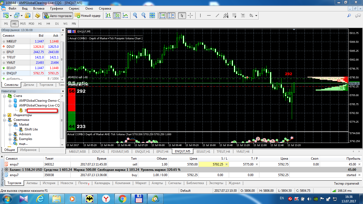Open a new chart via toolbar icon
The width and height of the screenshot is (363, 204).
point(6,16)
